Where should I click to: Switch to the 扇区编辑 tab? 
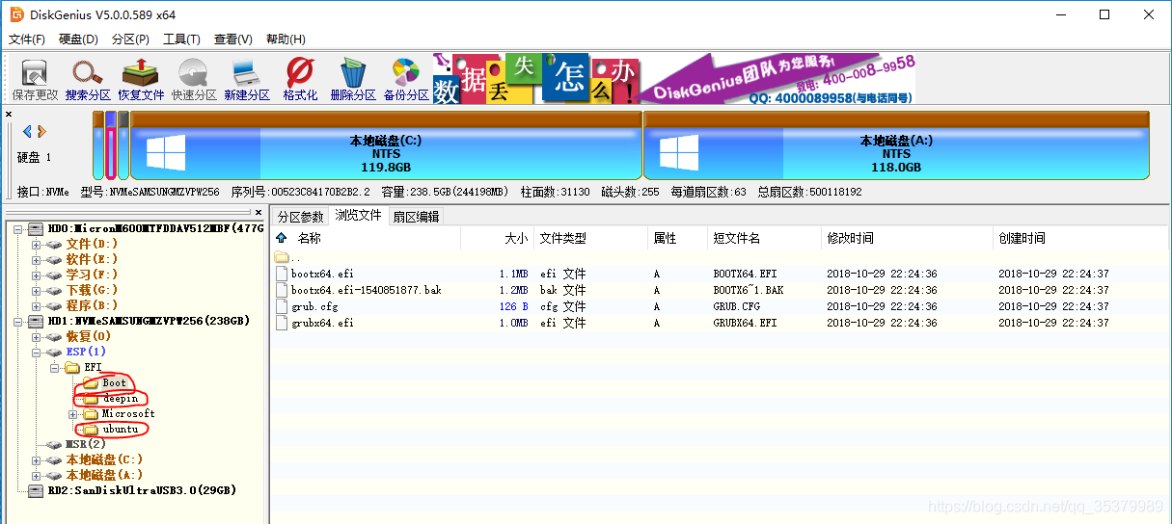(417, 217)
